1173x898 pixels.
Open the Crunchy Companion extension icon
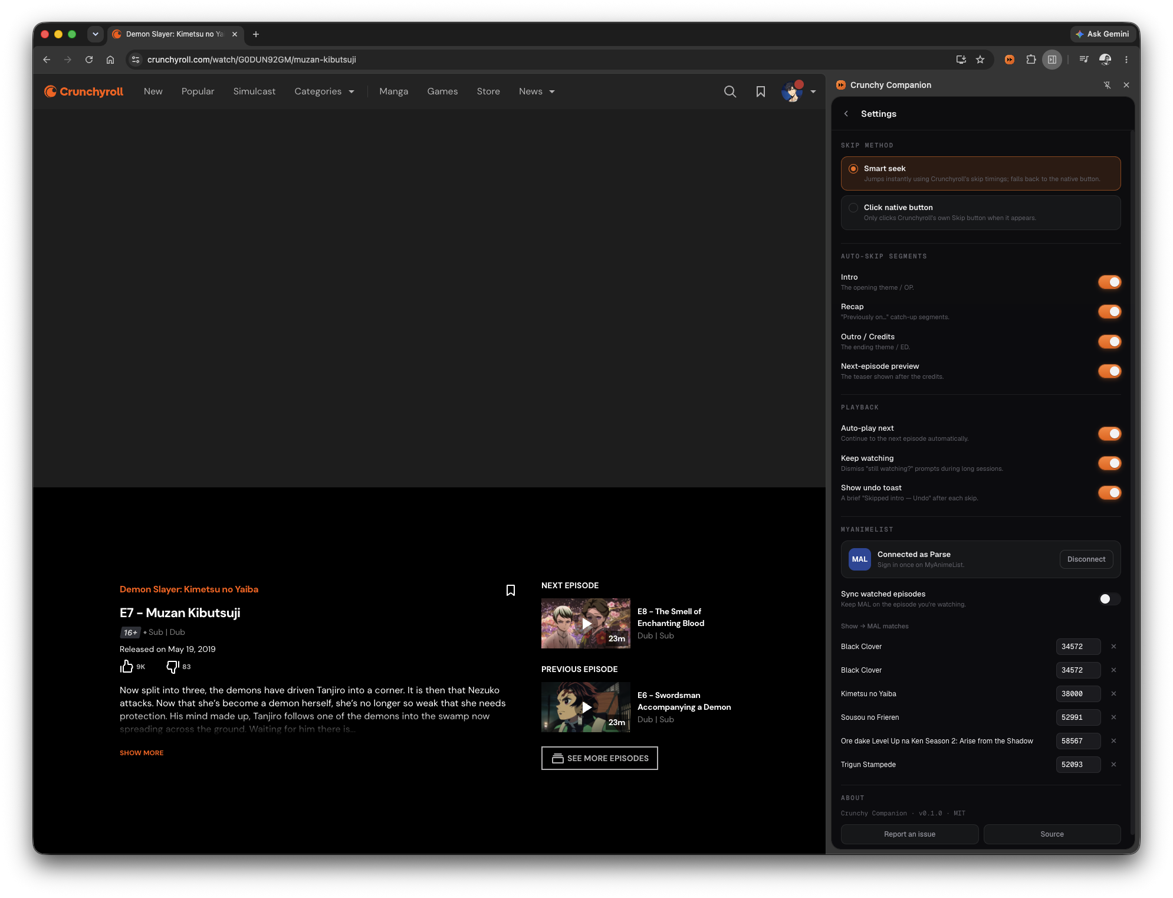point(1010,60)
